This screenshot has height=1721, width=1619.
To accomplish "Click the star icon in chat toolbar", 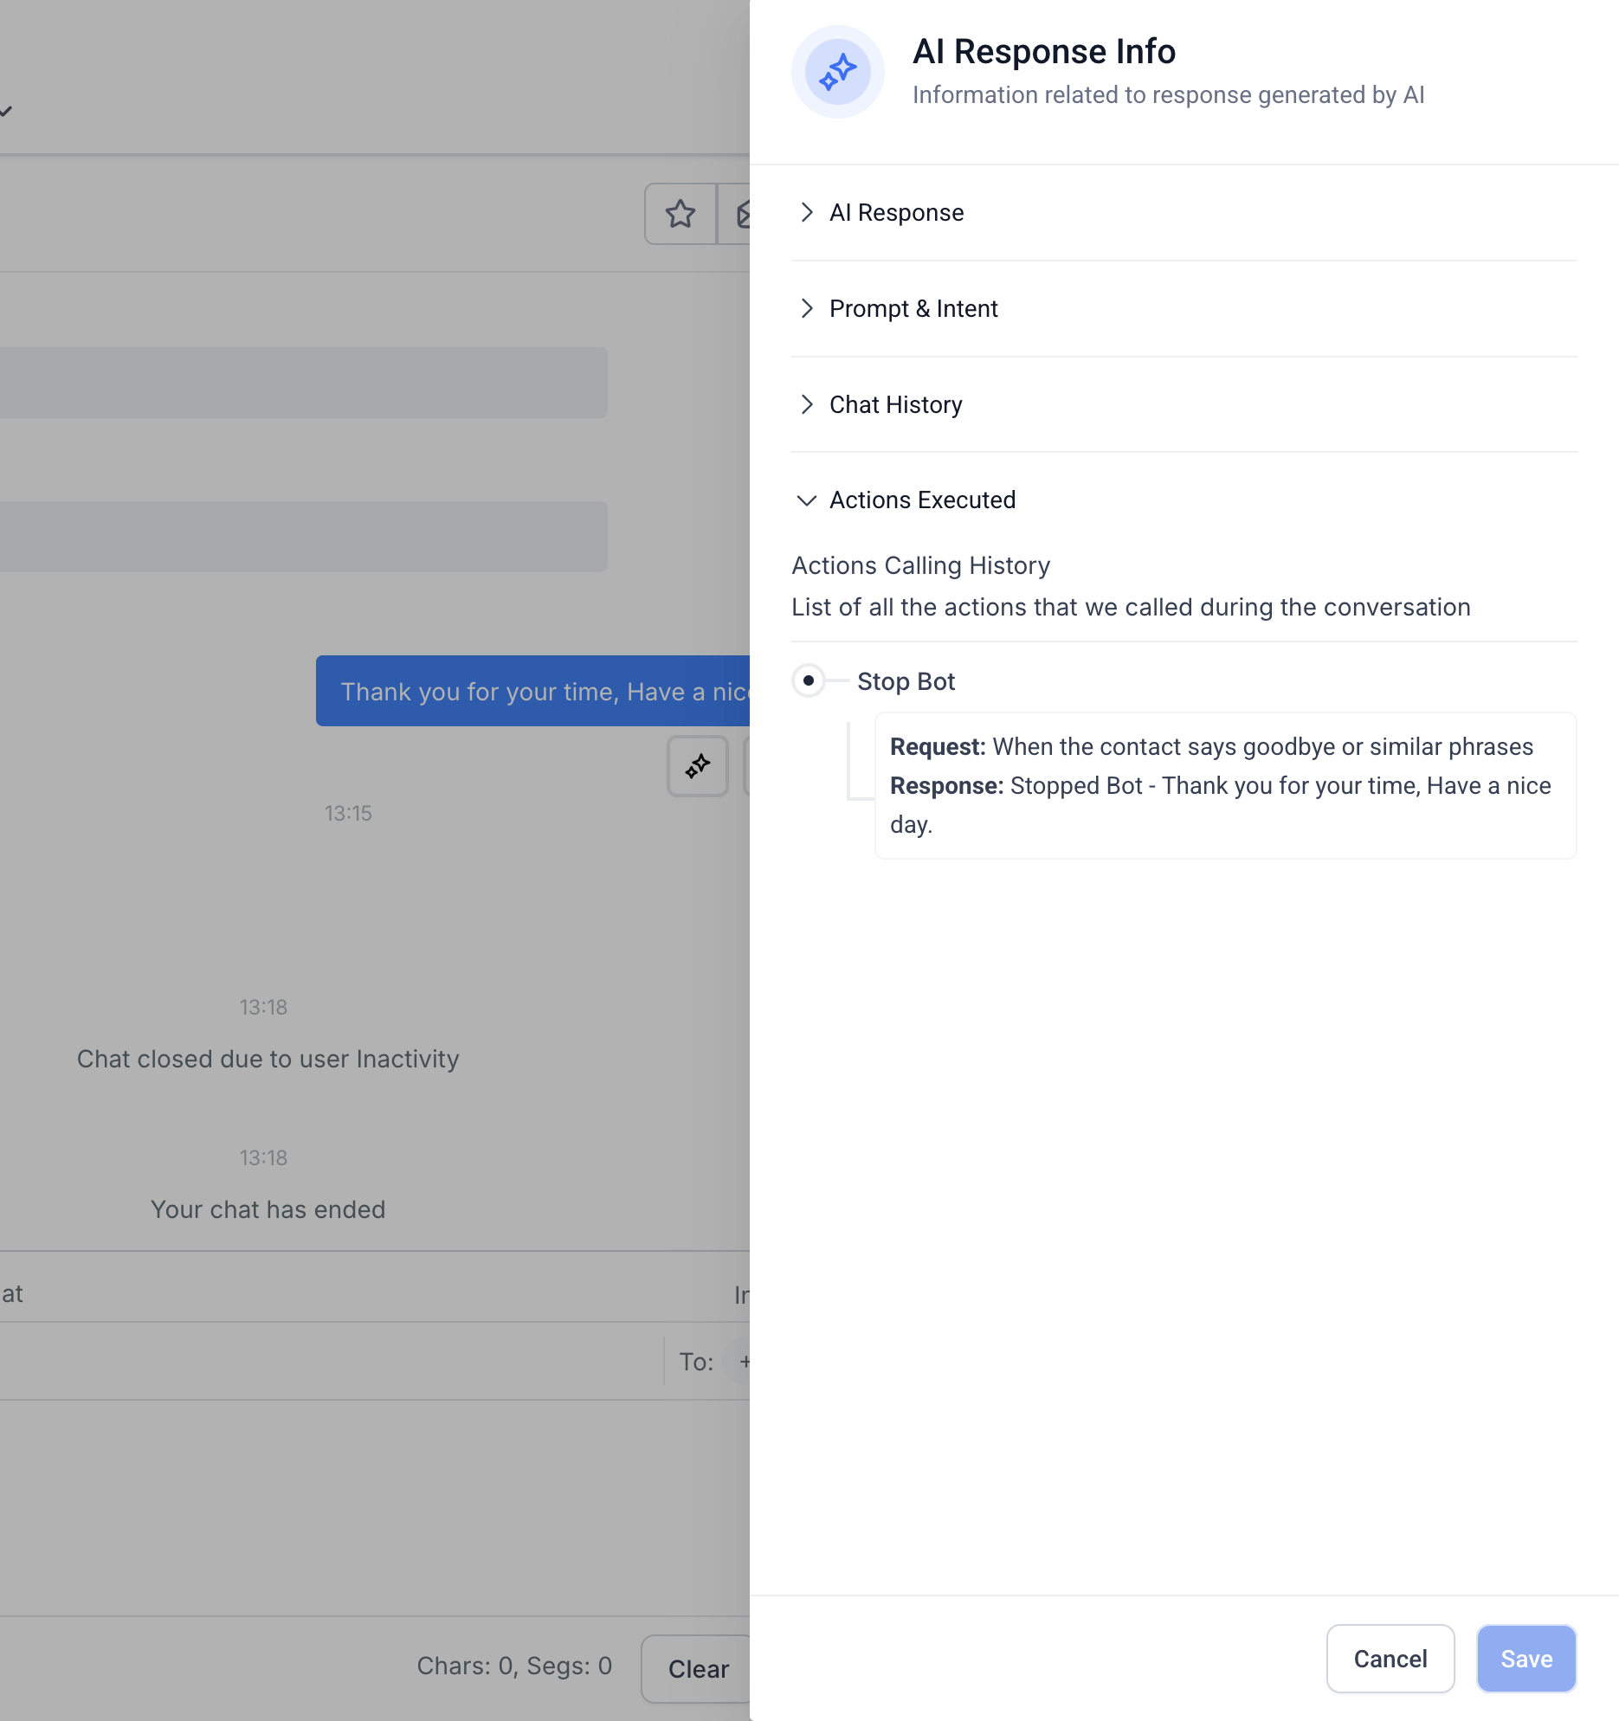I will click(x=680, y=214).
